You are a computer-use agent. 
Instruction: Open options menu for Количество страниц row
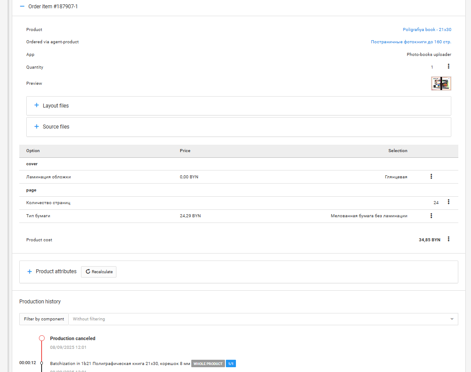tap(449, 202)
